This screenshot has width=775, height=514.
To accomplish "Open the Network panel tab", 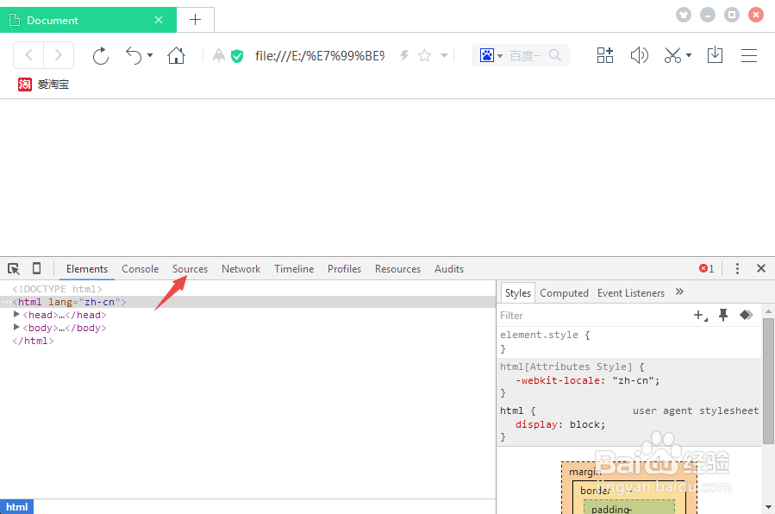I will (241, 269).
